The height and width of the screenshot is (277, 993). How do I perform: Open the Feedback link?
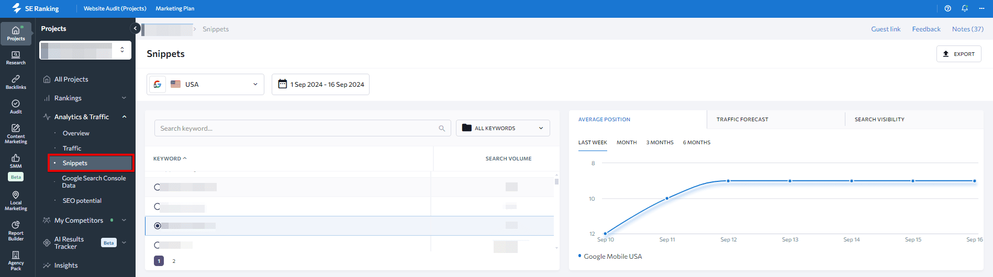pos(926,29)
